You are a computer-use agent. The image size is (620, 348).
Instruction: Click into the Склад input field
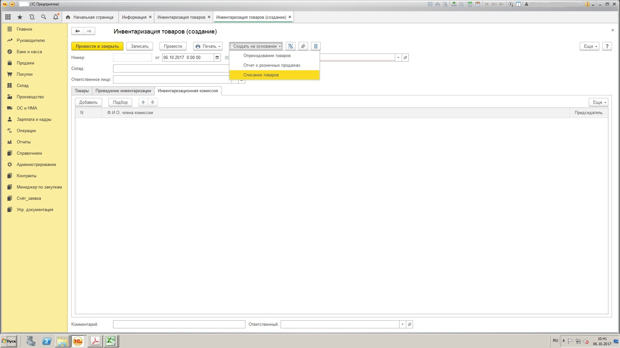(x=171, y=68)
